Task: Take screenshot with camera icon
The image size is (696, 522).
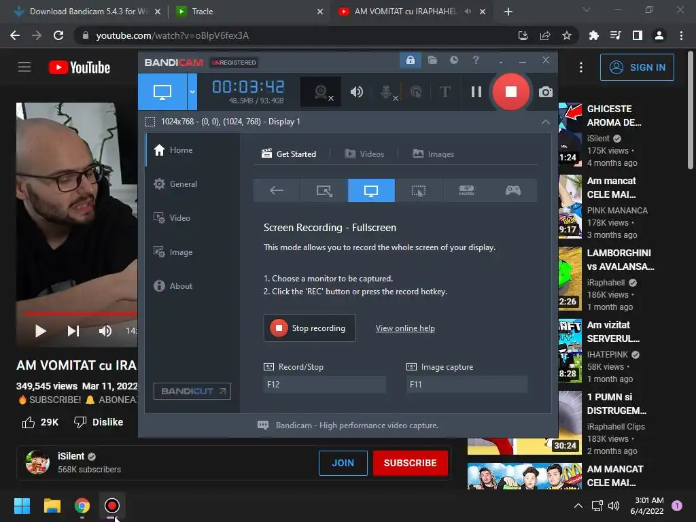Action: point(546,92)
